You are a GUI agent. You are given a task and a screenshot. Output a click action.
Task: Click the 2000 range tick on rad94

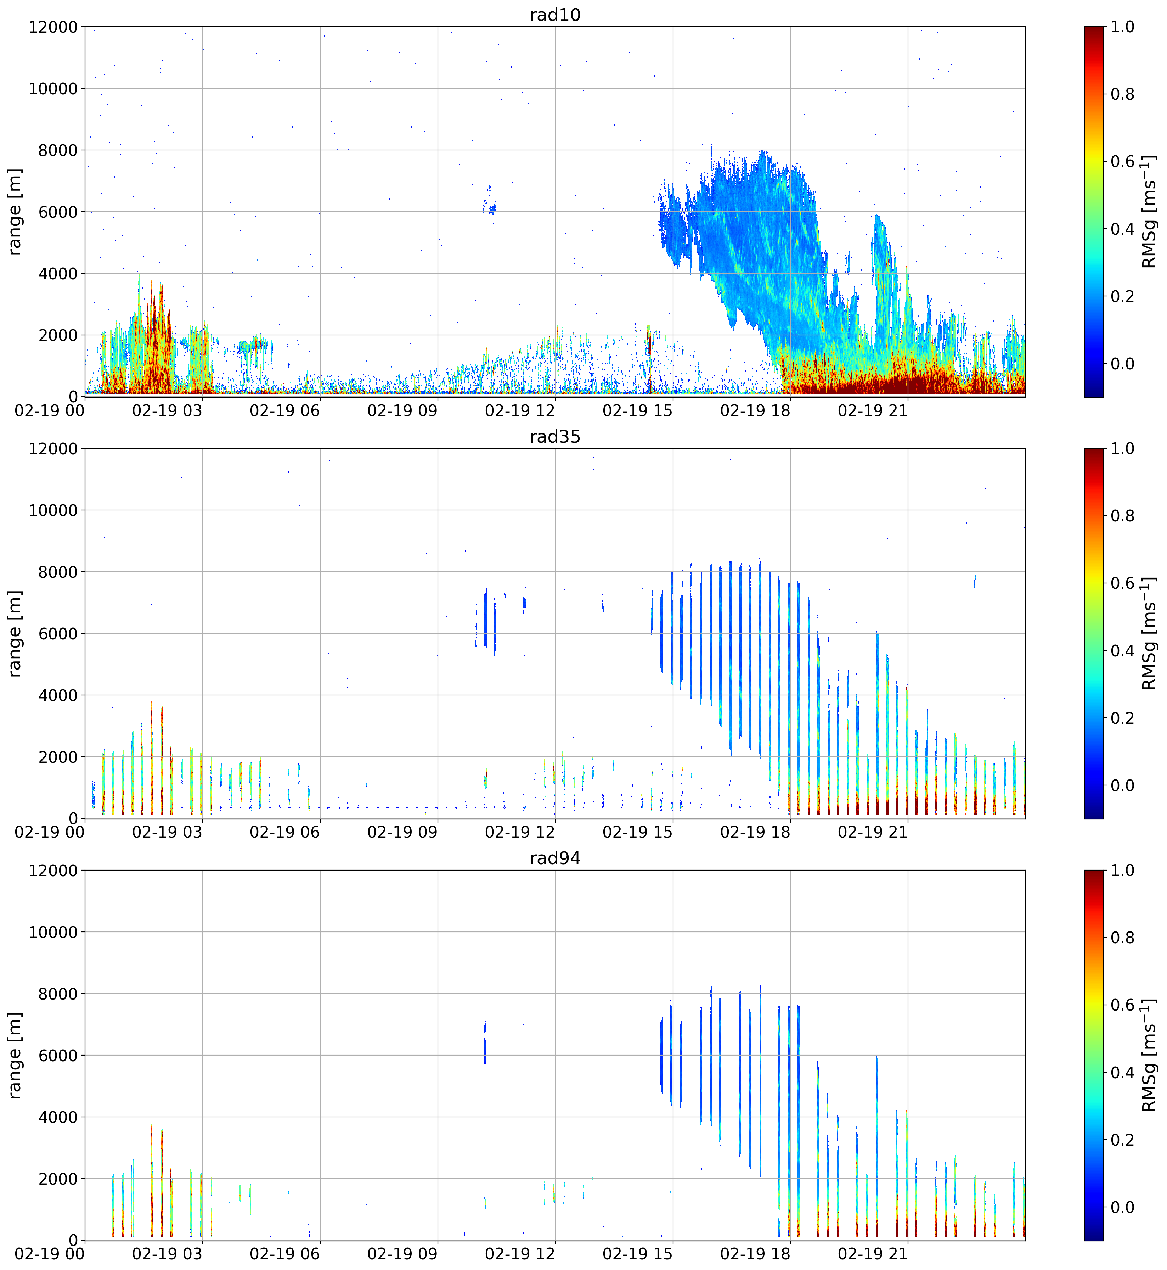[58, 1179]
